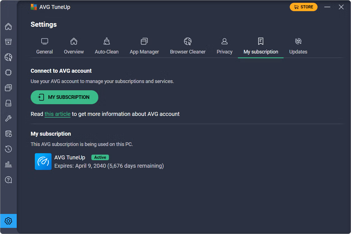Close the AVG TuneUp window

(341, 7)
